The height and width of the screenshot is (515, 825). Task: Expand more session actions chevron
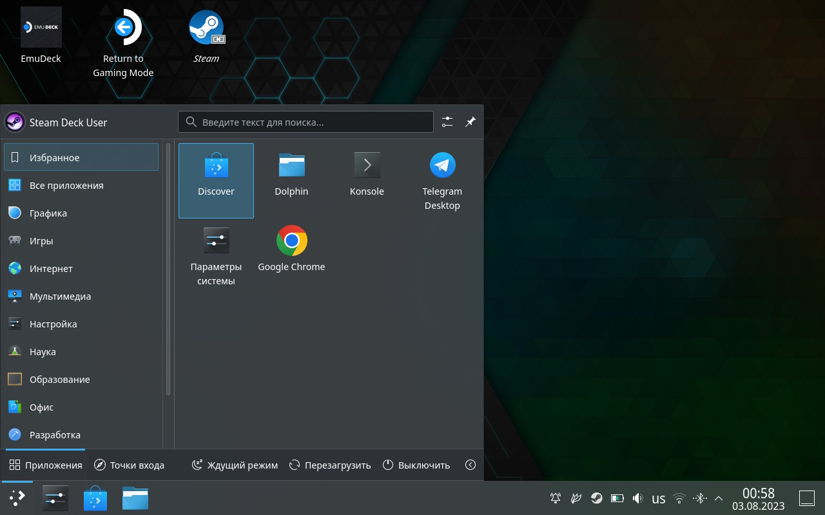click(471, 465)
